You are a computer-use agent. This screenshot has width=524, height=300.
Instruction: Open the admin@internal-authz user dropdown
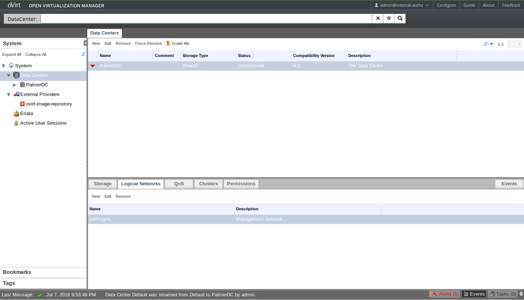(x=401, y=5)
